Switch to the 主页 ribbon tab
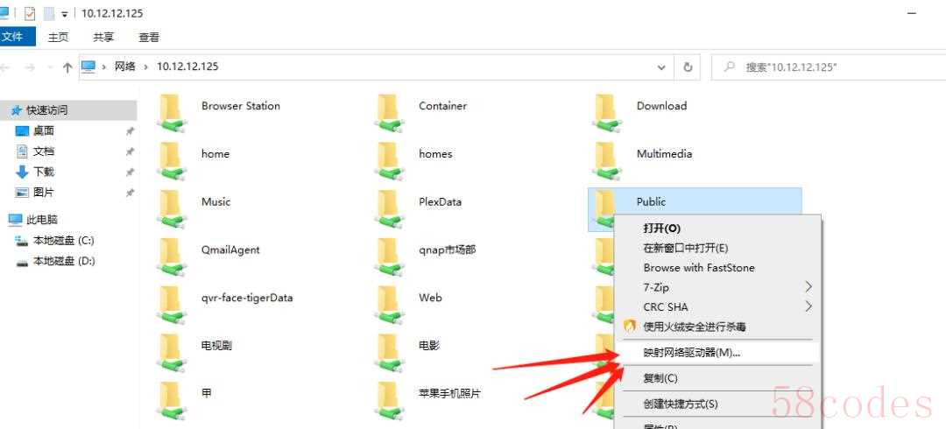Viewport: 946px width, 429px height. pyautogui.click(x=59, y=38)
